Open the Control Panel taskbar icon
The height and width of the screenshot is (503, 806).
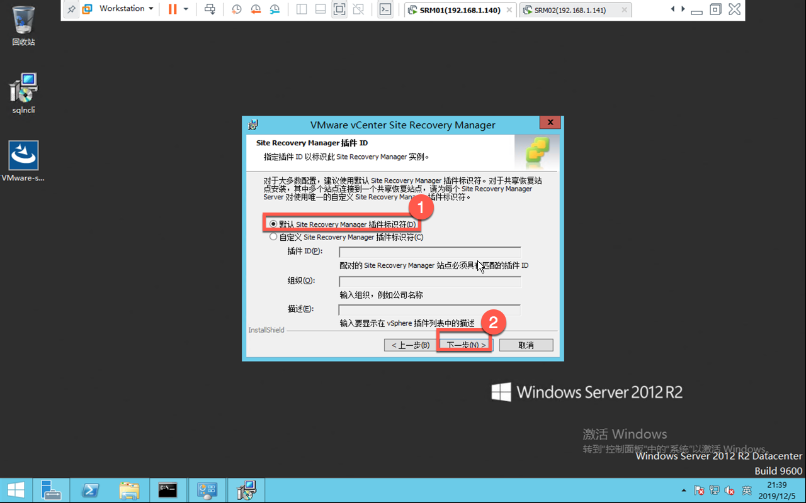click(x=207, y=490)
